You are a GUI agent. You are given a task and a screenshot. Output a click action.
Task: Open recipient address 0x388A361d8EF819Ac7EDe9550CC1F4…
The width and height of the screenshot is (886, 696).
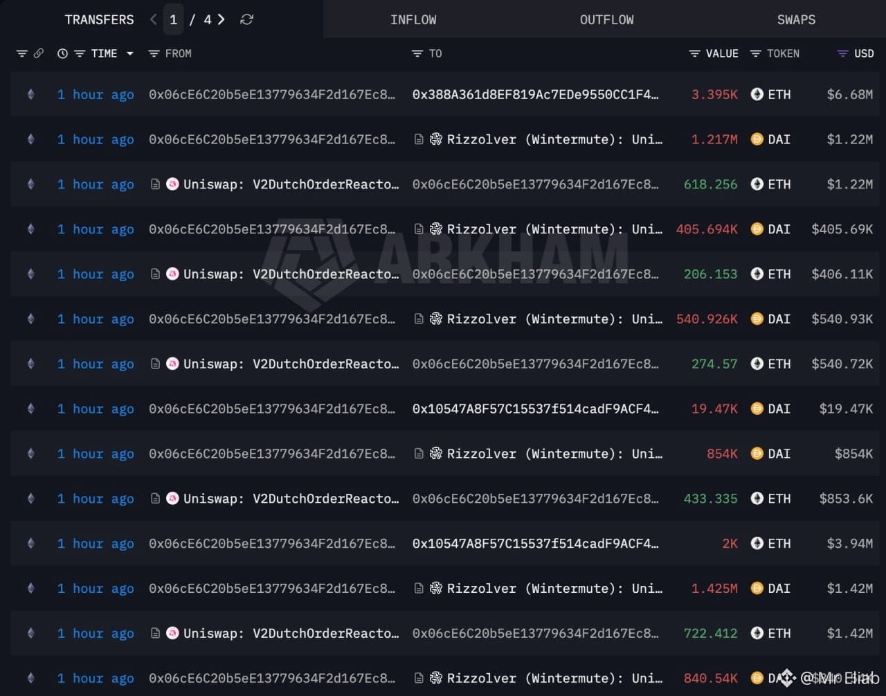[x=536, y=94]
